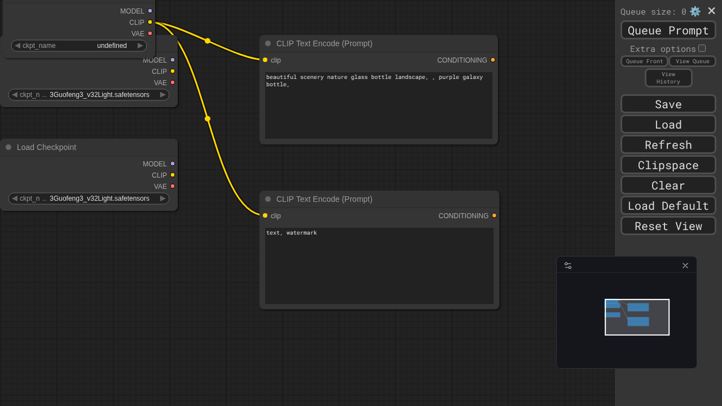Viewport: 722px width, 406px height.
Task: Click CONDITIONING output dot of the 'text, watermark' node
Action: 494,215
